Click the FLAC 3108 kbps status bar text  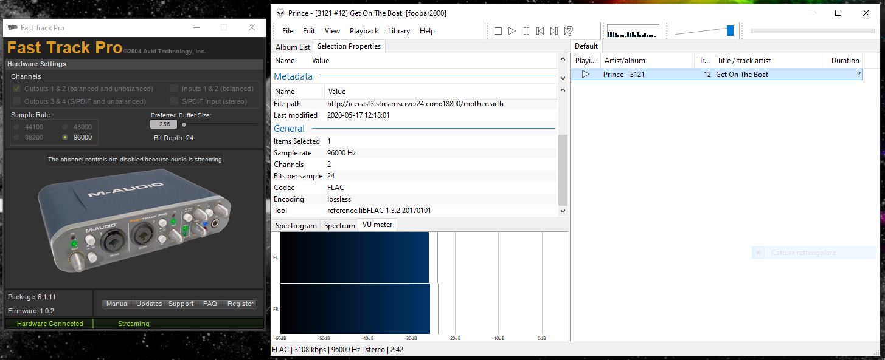338,350
